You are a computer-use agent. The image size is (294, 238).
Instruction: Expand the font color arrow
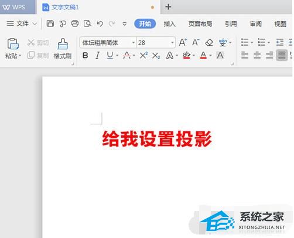(210, 56)
